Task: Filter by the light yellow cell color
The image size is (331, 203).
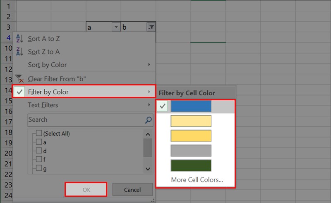Action: pyautogui.click(x=191, y=121)
